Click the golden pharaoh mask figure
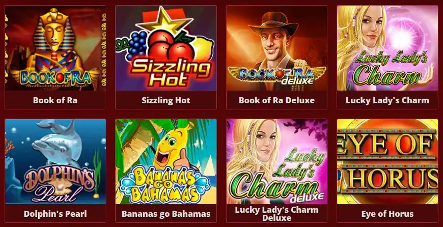Viewport: 443px width, 227px height. coord(54,34)
